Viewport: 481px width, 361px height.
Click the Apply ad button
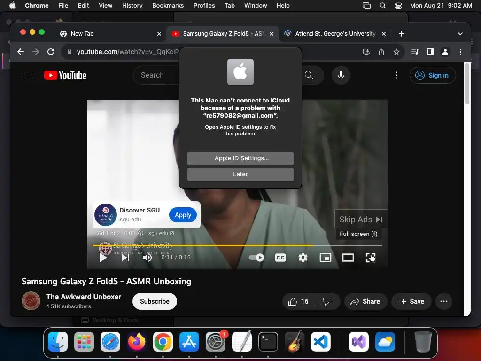(x=183, y=215)
